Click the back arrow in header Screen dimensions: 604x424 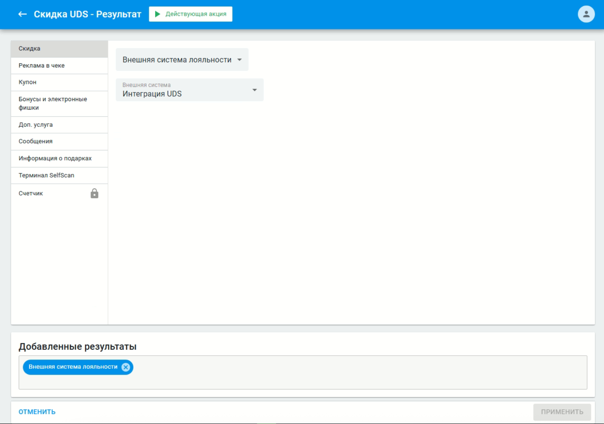tap(22, 14)
